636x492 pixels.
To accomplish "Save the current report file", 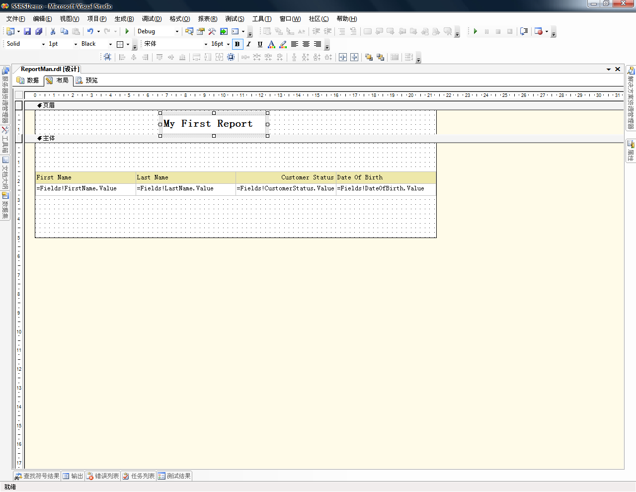I will (27, 31).
